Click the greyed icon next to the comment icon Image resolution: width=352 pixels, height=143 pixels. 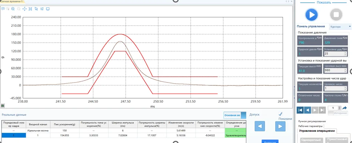(8, 9)
